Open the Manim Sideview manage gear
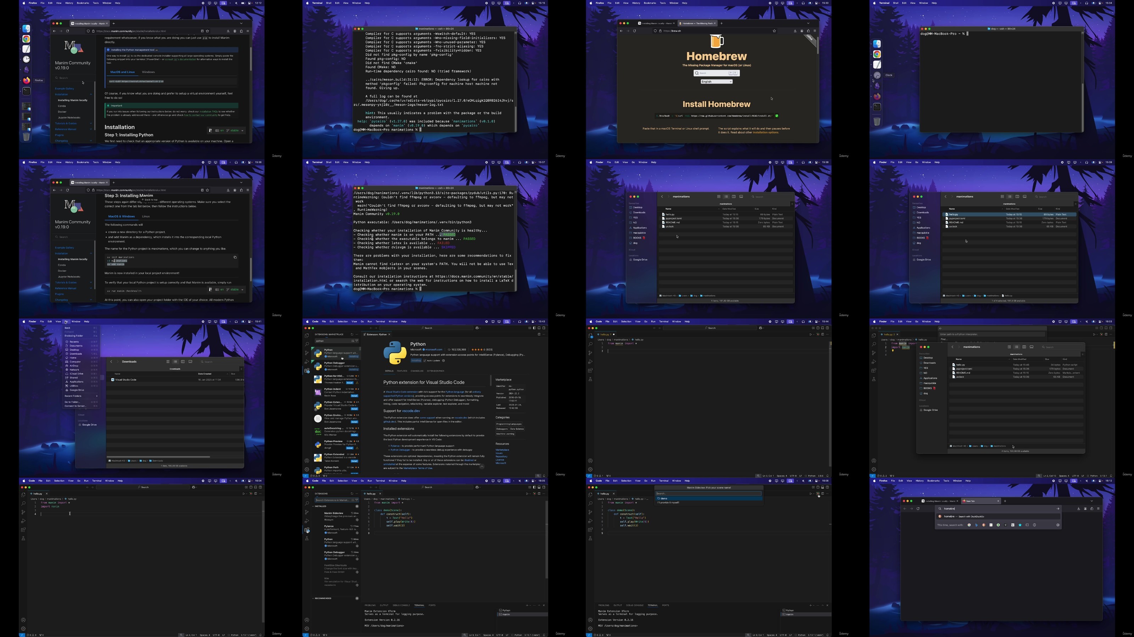Viewport: 1134px width, 637px height. click(357, 520)
